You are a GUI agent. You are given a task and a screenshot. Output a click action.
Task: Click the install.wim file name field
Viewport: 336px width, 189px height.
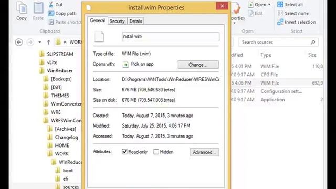[x=171, y=37]
